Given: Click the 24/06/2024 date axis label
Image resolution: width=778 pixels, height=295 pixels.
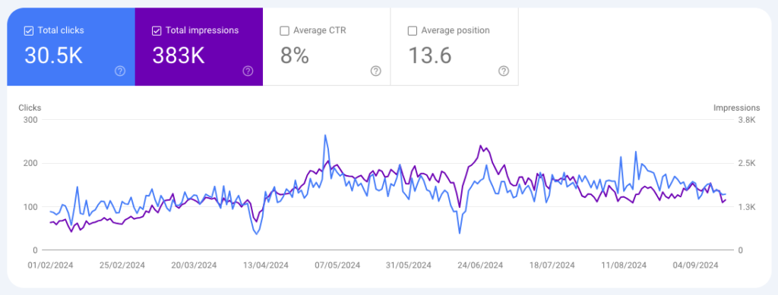Looking at the screenshot, I should pyautogui.click(x=480, y=265).
